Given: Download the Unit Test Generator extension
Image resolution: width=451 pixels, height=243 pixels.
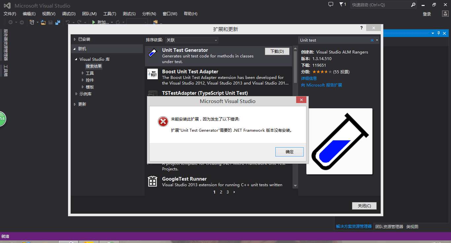Looking at the screenshot, I should pyautogui.click(x=277, y=51).
